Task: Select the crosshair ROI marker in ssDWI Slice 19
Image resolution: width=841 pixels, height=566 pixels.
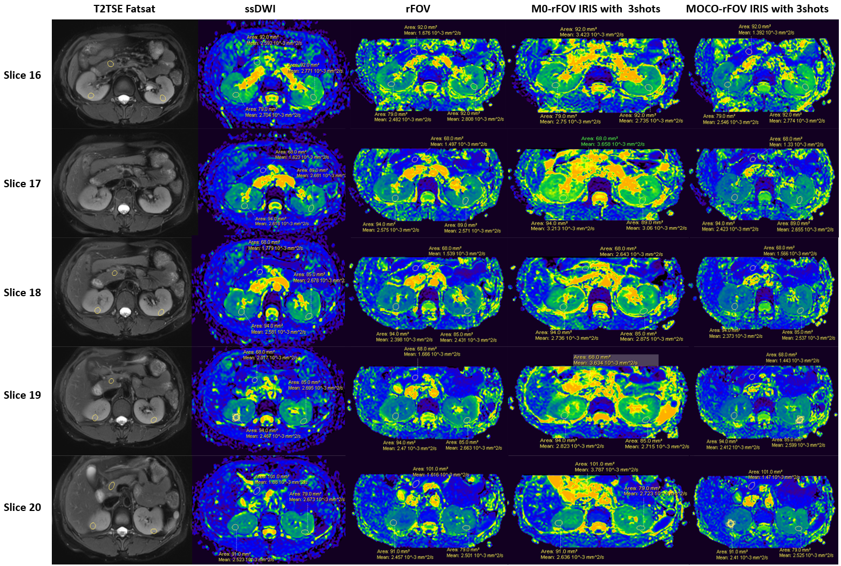Action: point(235,417)
